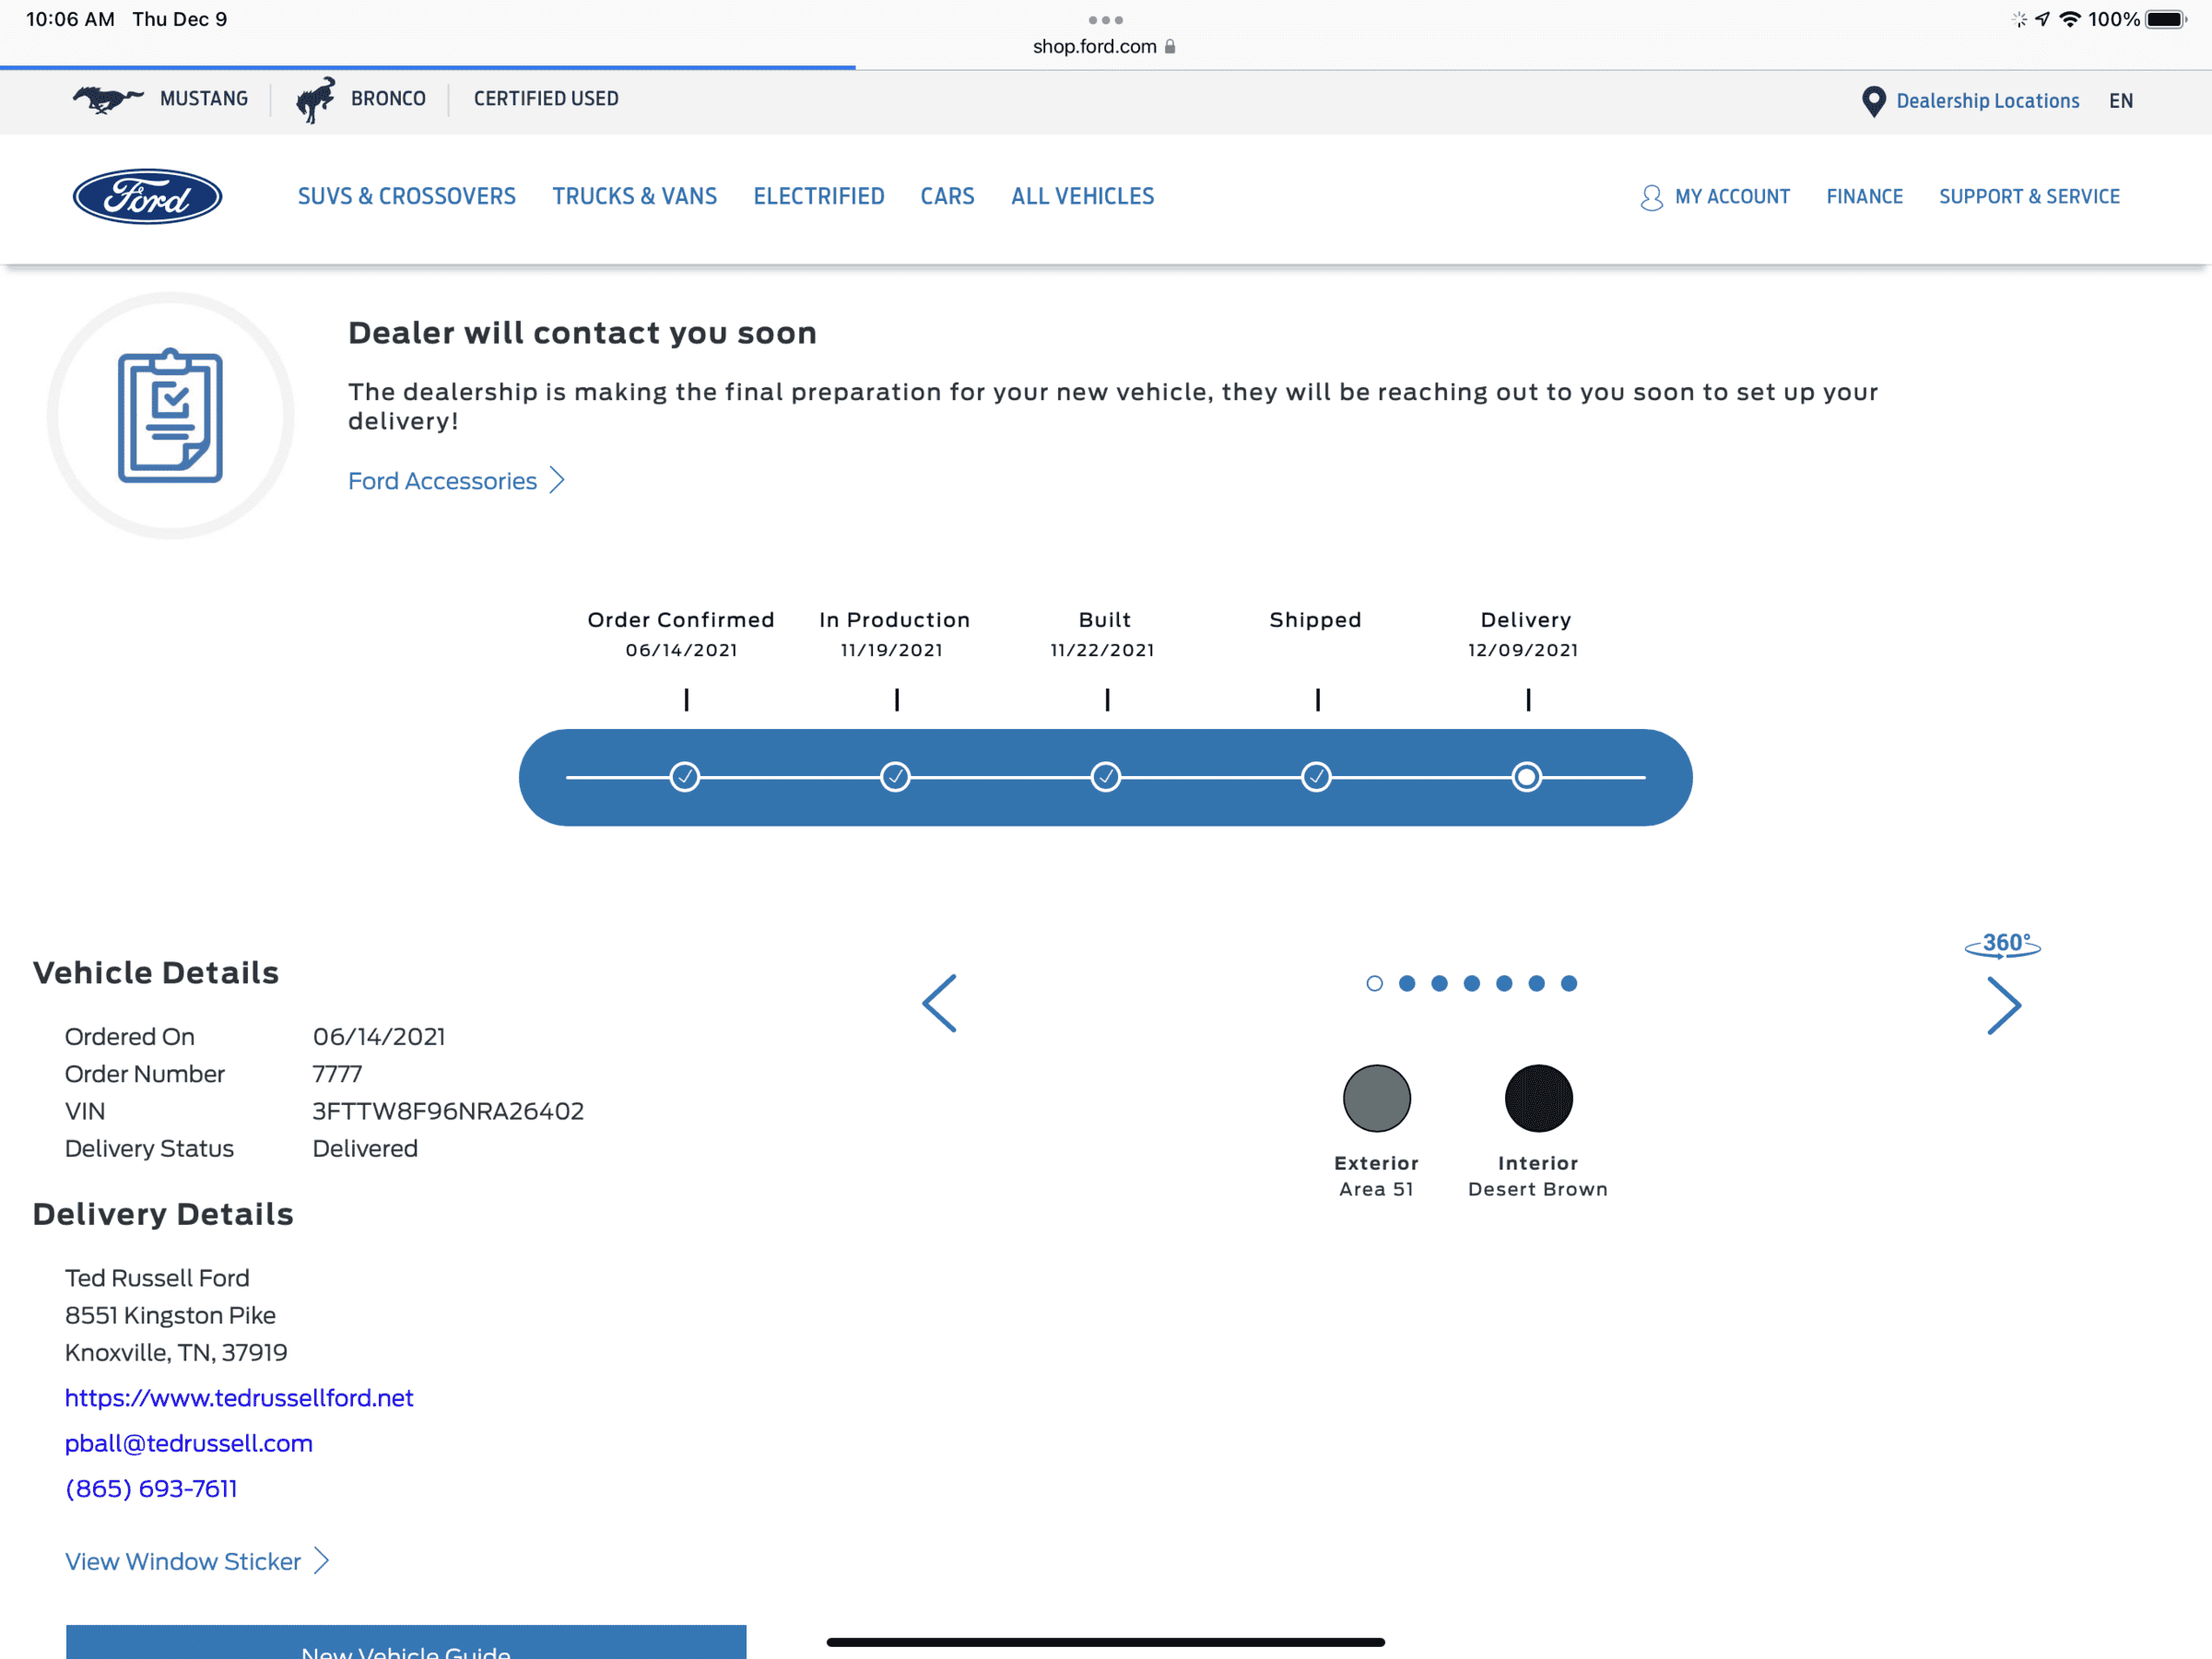
Task: Click the clipboard order status icon
Action: click(170, 416)
